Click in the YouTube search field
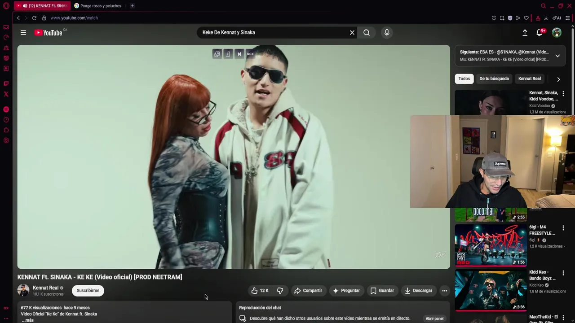The width and height of the screenshot is (575, 323). pyautogui.click(x=274, y=32)
